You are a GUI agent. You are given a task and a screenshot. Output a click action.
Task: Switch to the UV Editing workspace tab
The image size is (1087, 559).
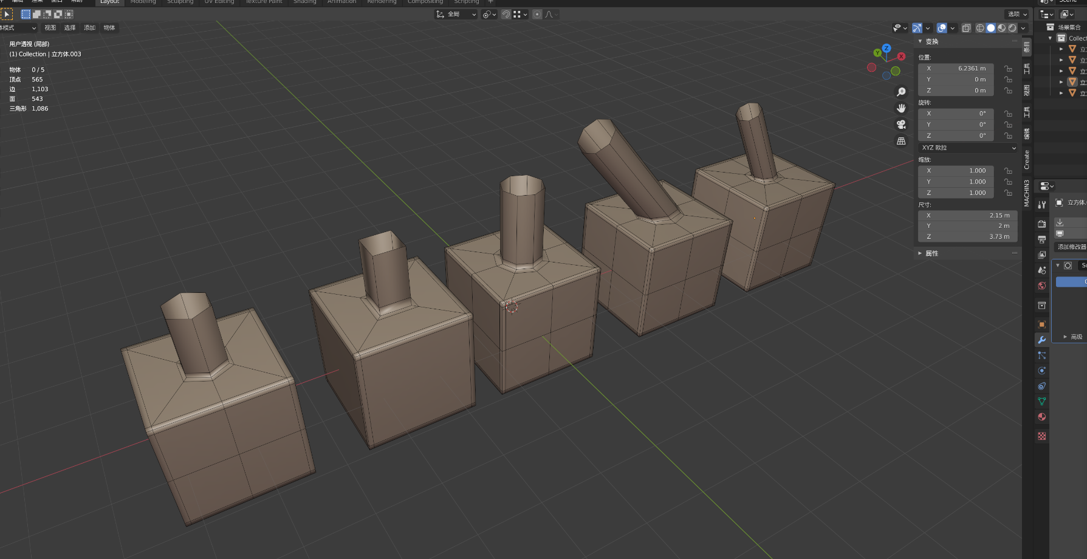[x=219, y=2]
